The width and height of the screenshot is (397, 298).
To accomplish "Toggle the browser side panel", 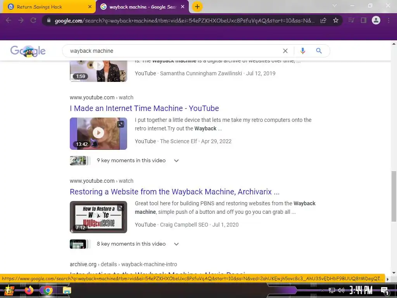I will coord(364,20).
